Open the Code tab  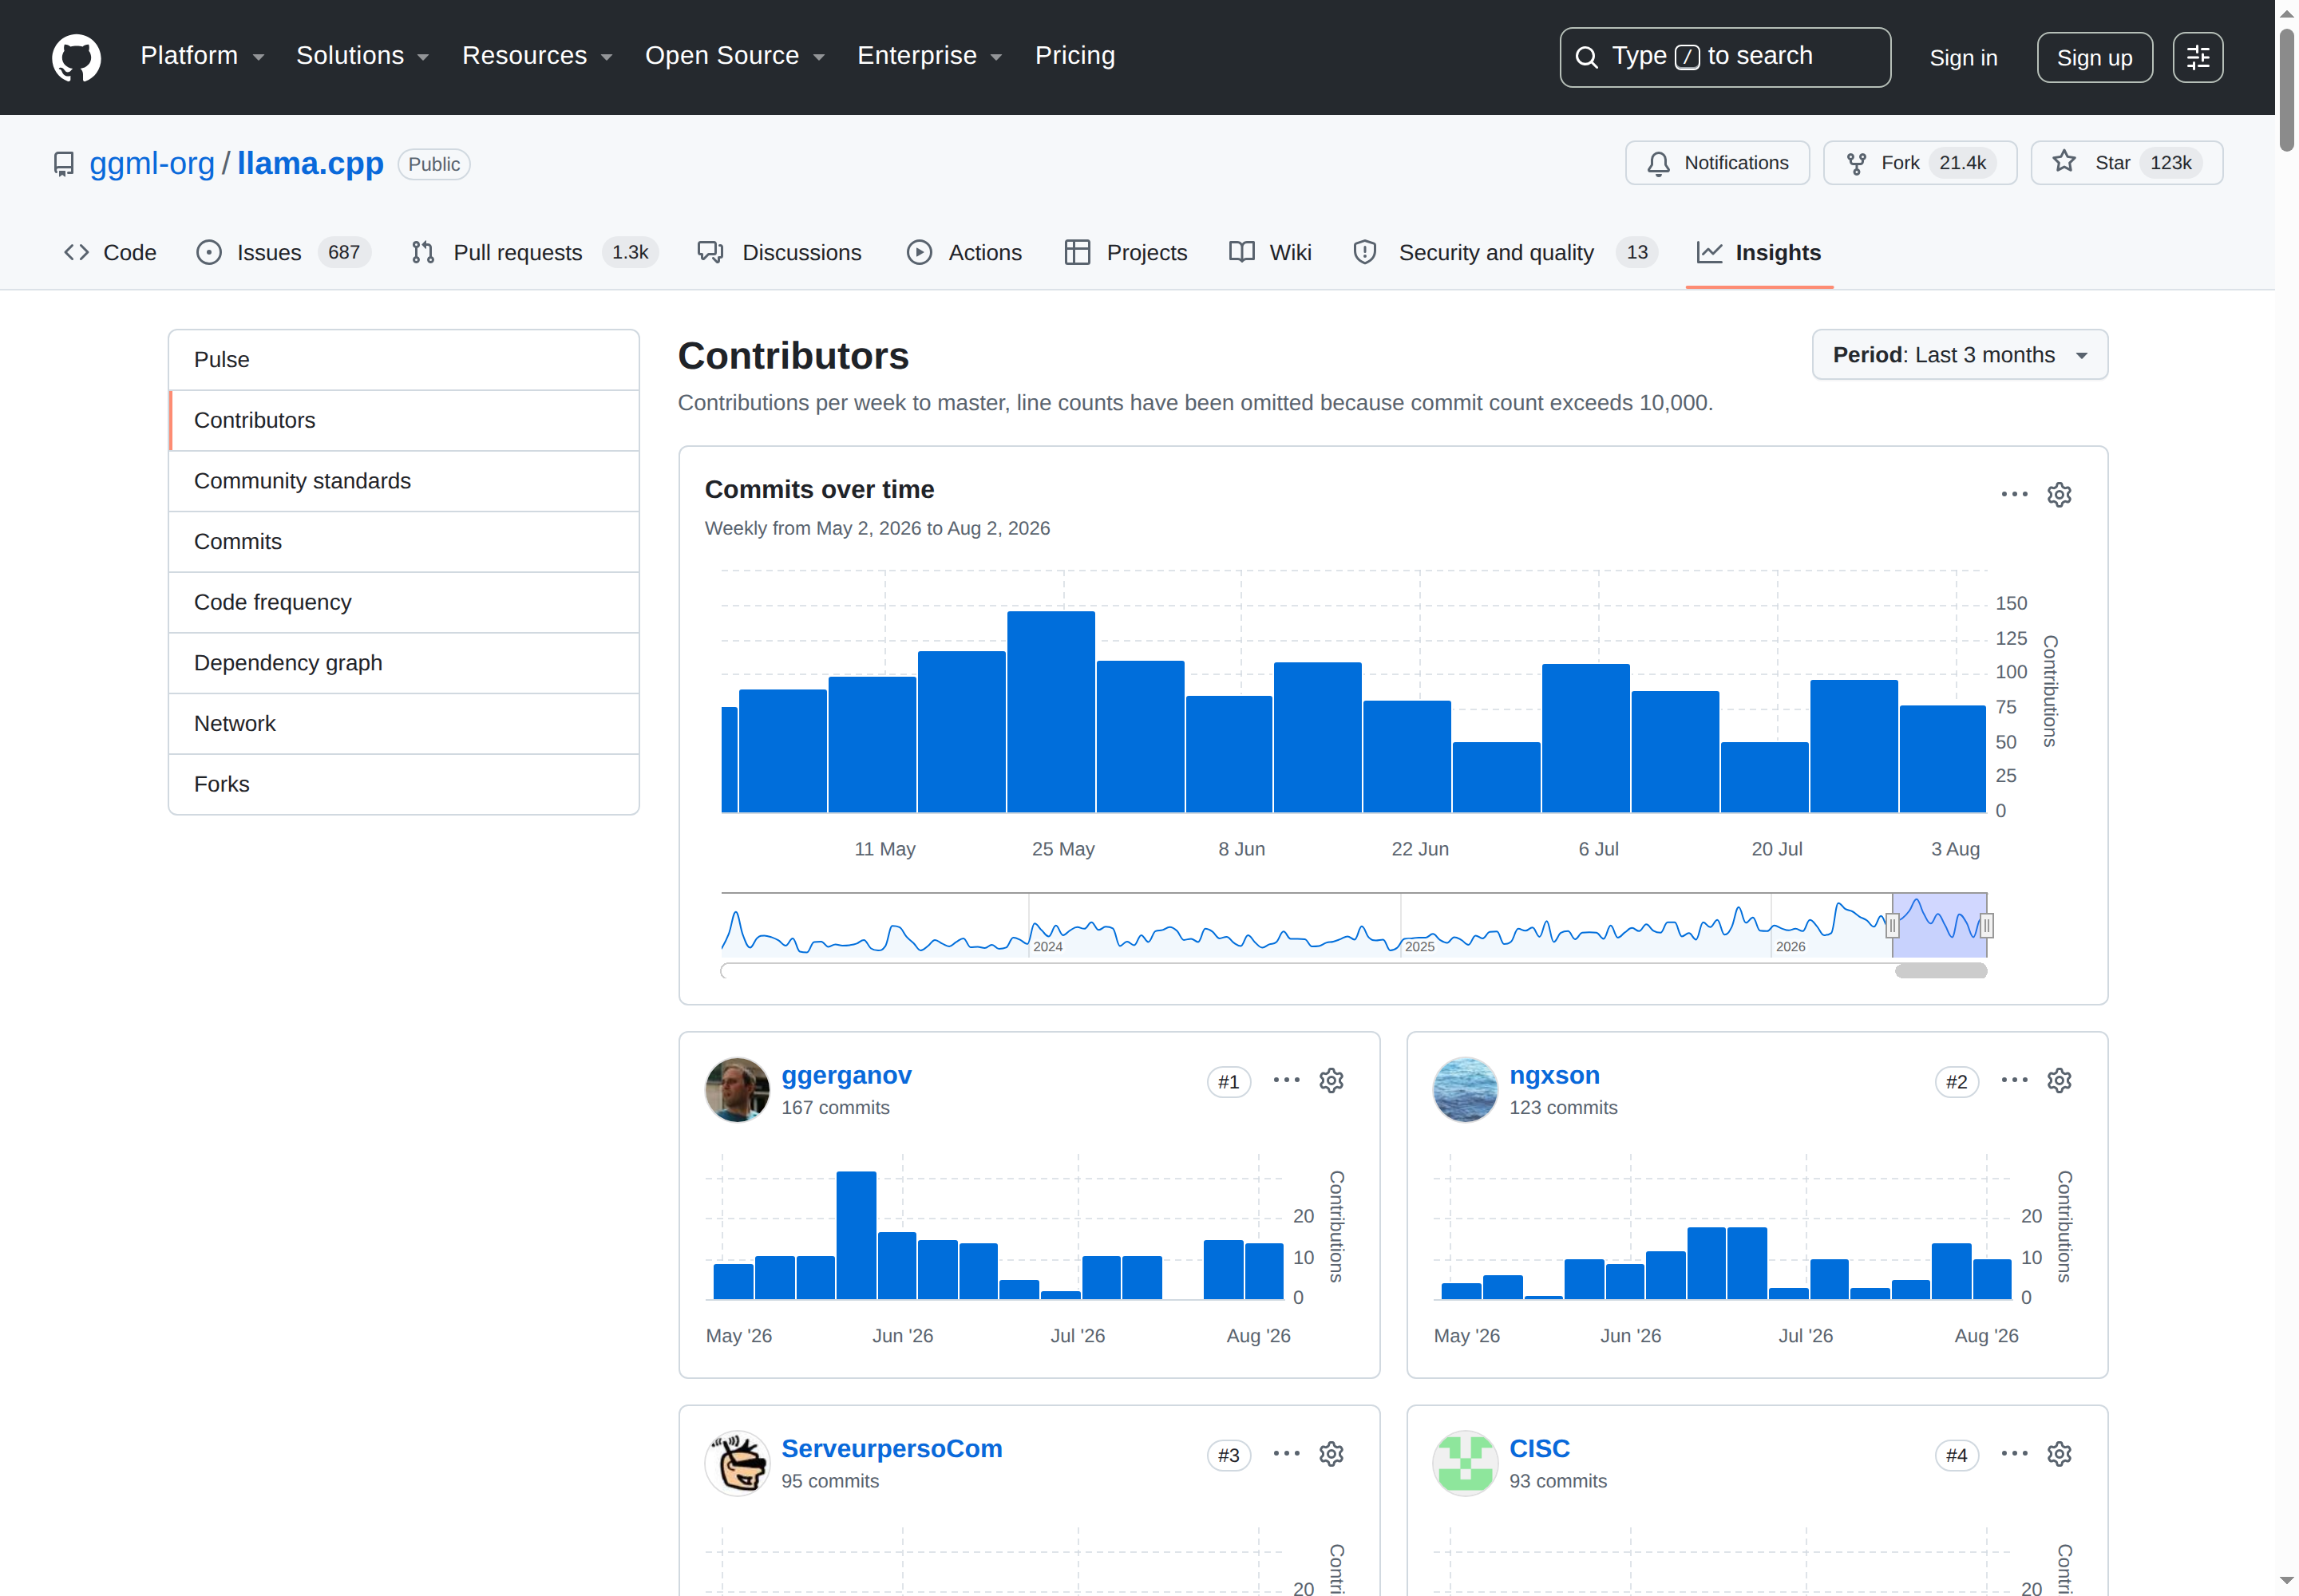[110, 253]
